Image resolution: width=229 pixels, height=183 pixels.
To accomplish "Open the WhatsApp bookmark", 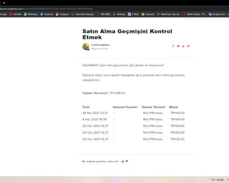I will 31,14.
